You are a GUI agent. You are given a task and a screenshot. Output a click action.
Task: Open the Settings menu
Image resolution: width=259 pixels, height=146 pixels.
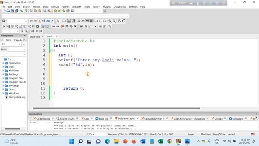pyautogui.click(x=133, y=7)
